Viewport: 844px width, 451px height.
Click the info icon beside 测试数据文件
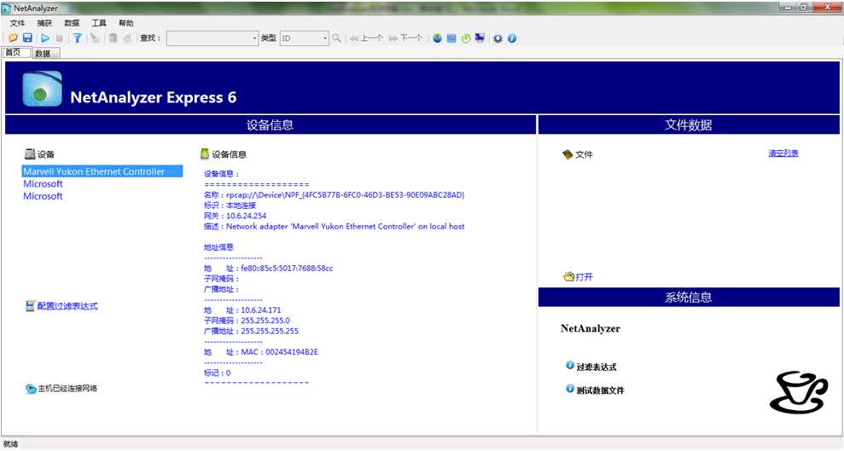570,389
